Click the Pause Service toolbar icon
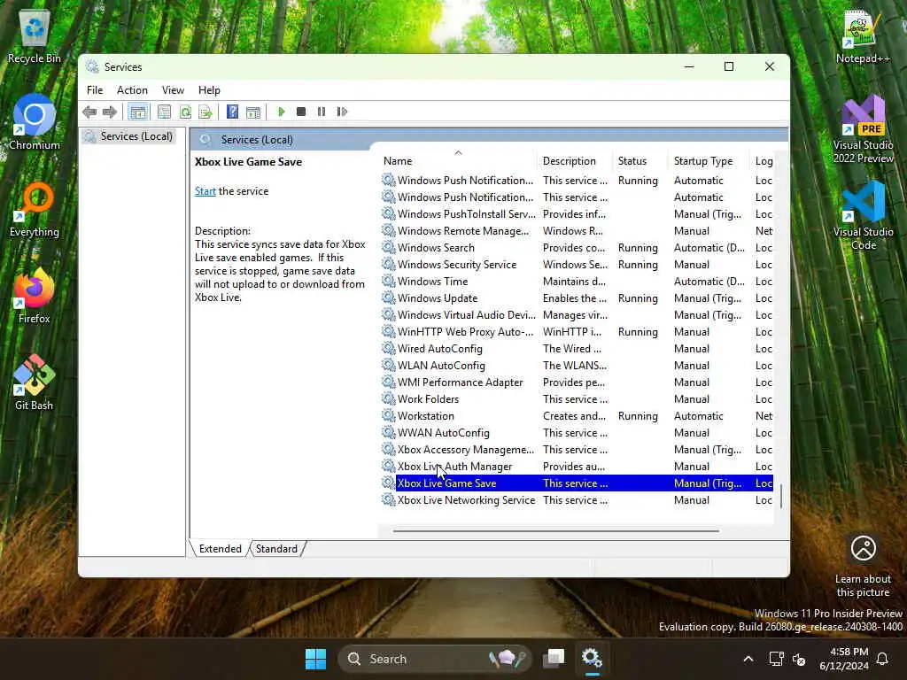907x680 pixels. [x=322, y=112]
